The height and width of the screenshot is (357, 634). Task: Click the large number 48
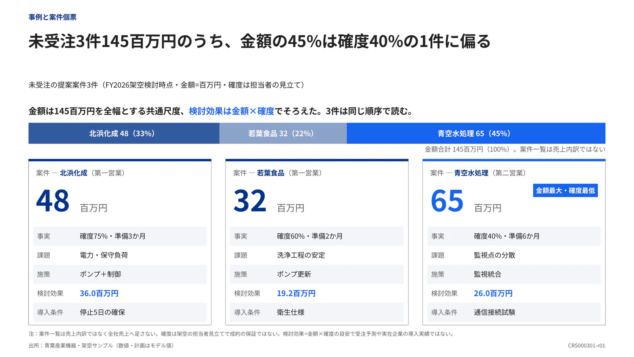tap(53, 201)
